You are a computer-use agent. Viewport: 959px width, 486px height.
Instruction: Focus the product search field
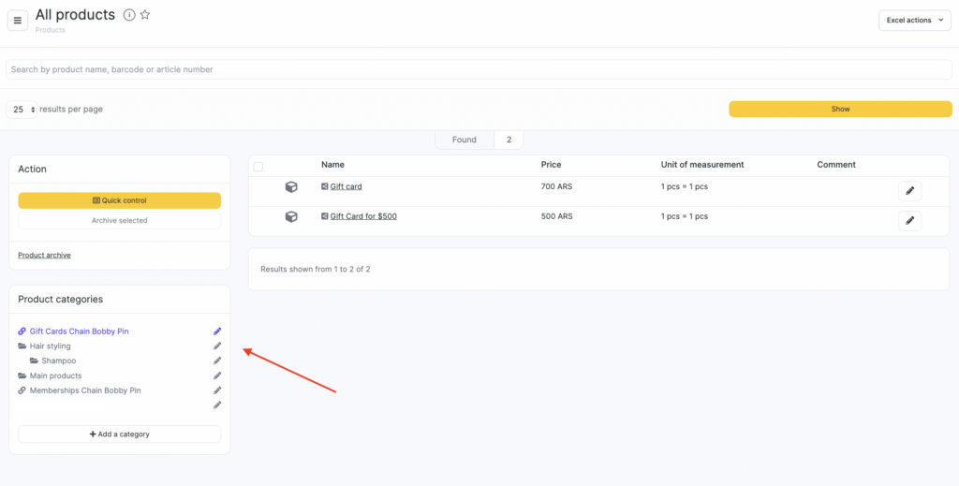[x=479, y=69]
